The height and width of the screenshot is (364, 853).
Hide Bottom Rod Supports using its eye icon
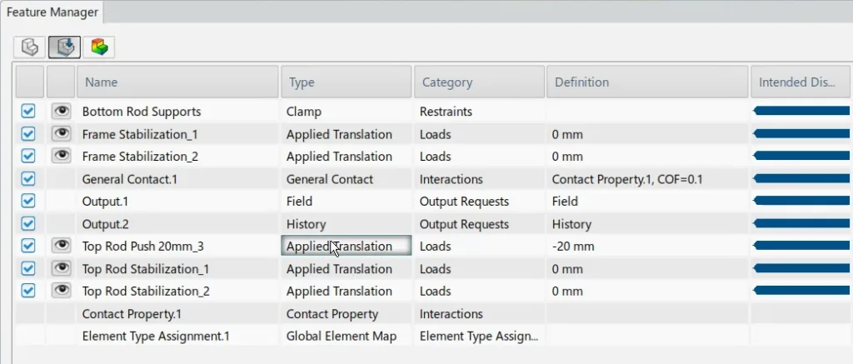60,111
